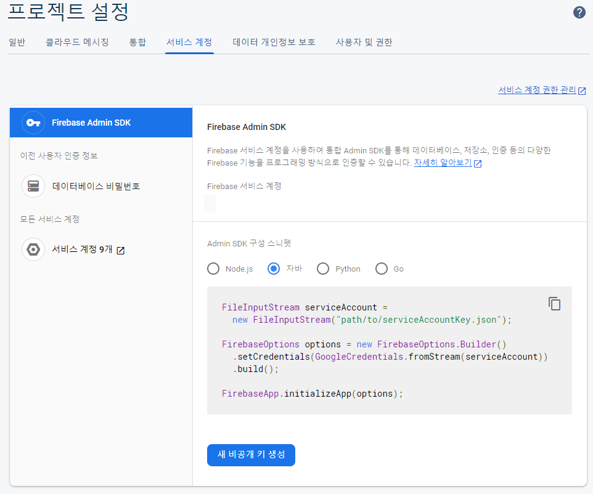This screenshot has width=593, height=494.
Task: Click external link icon next to 서비스 계정 9개
Action: (x=121, y=250)
